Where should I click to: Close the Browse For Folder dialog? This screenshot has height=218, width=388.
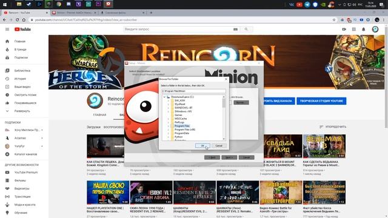point(226,79)
